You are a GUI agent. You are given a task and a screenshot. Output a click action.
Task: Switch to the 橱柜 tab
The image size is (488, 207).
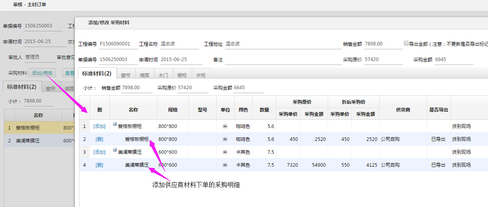click(x=182, y=75)
